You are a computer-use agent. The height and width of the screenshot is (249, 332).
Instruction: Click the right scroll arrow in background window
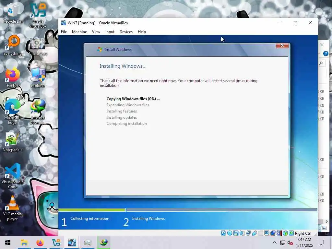326,221
